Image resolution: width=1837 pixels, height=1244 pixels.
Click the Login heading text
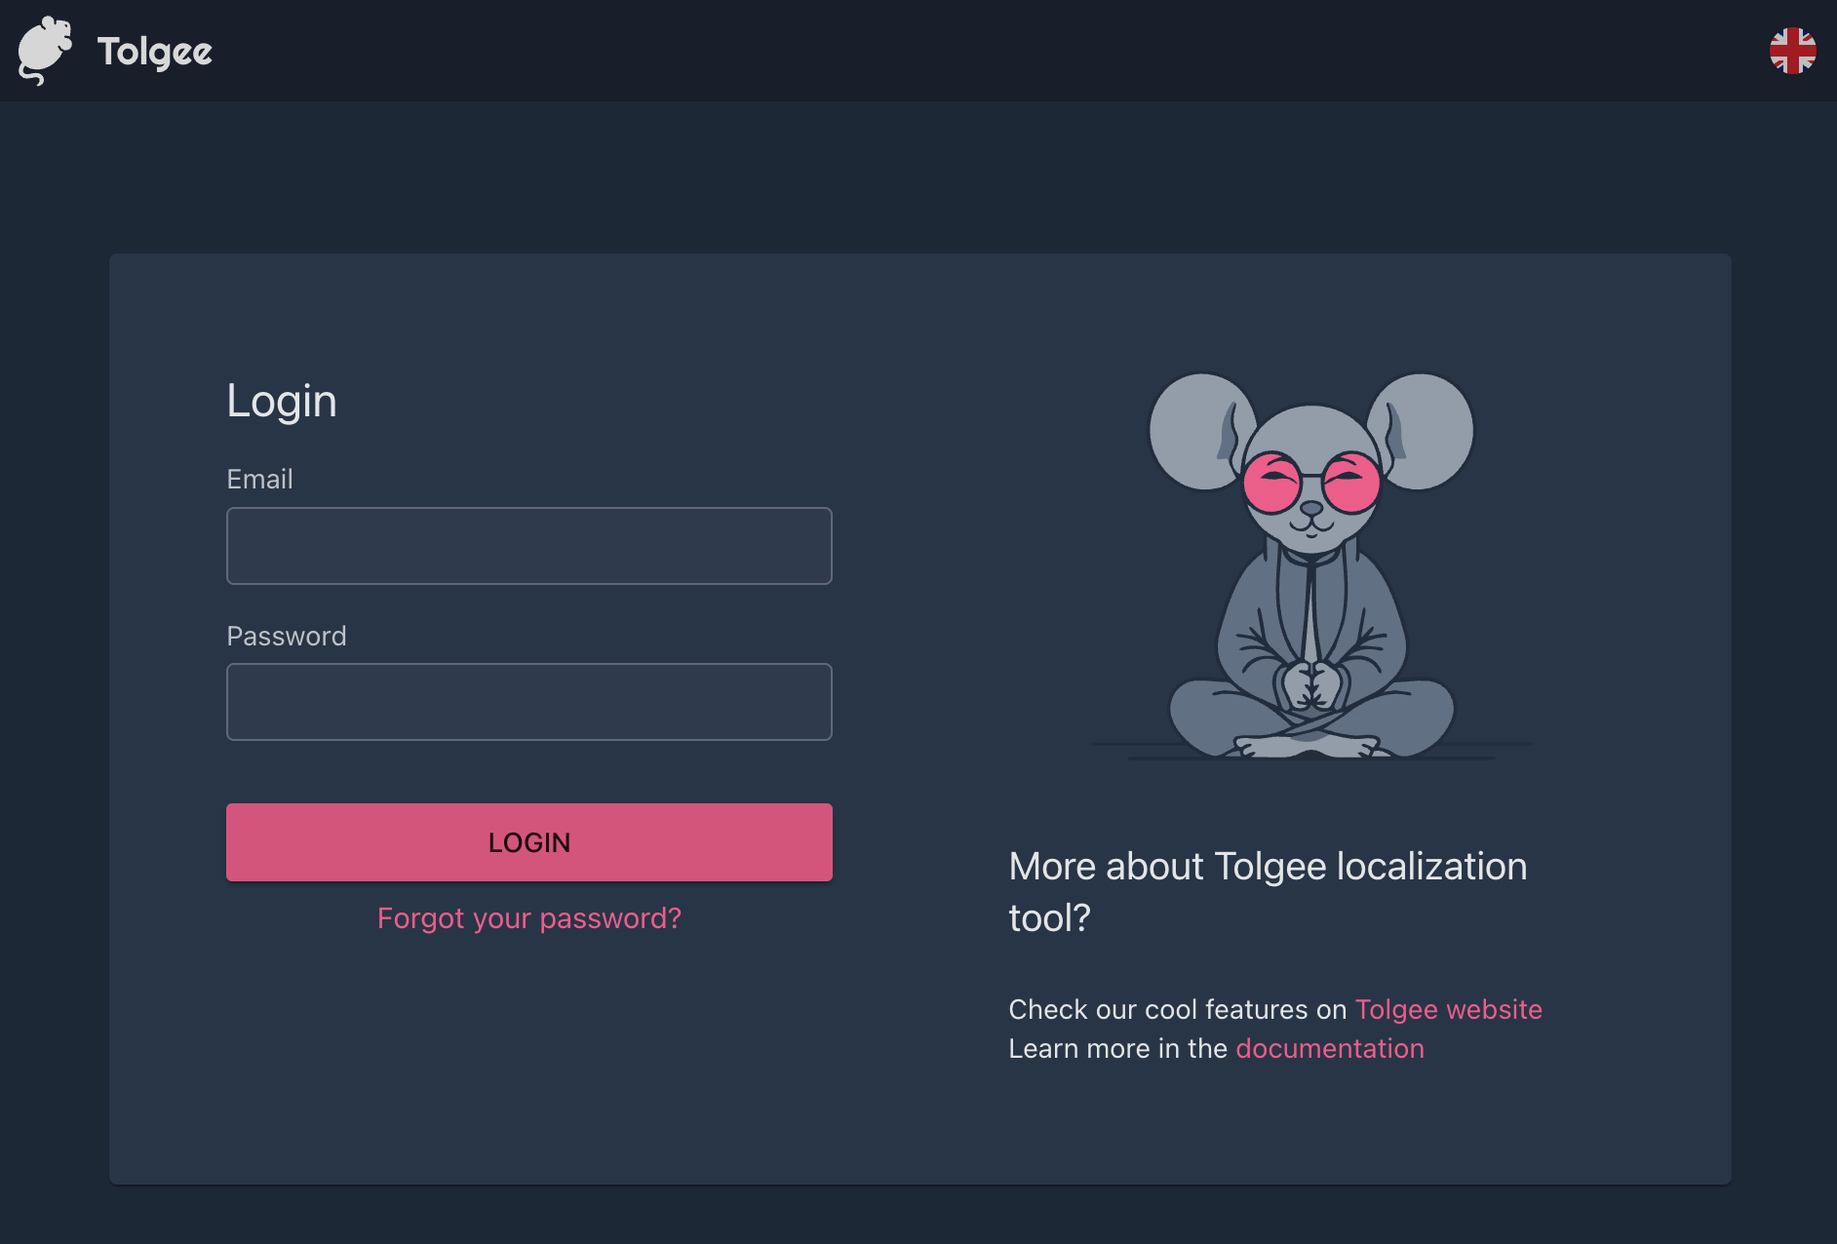coord(282,401)
